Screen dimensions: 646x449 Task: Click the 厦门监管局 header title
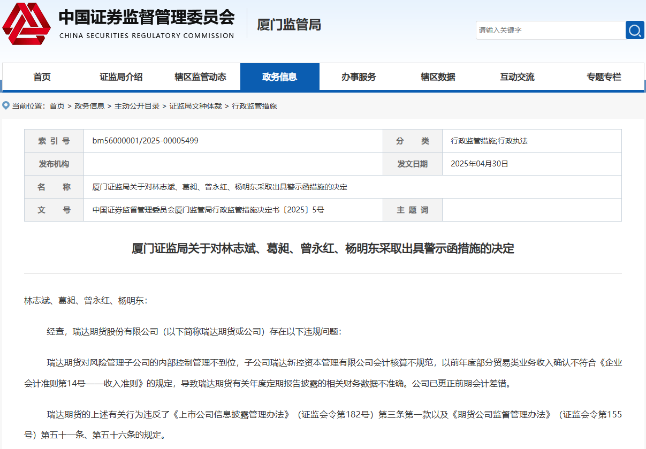pyautogui.click(x=289, y=25)
